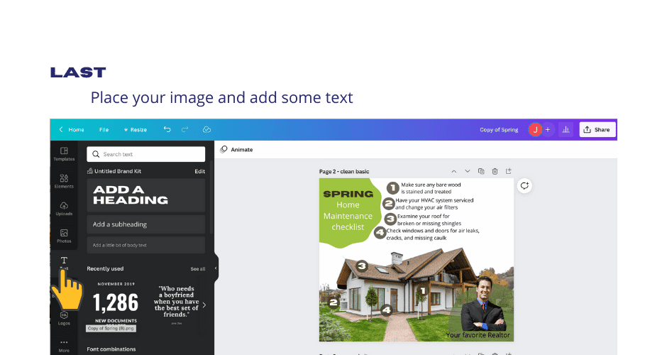This screenshot has width=667, height=355.
Task: Add a new page with the add-page icon
Action: pyautogui.click(x=508, y=171)
